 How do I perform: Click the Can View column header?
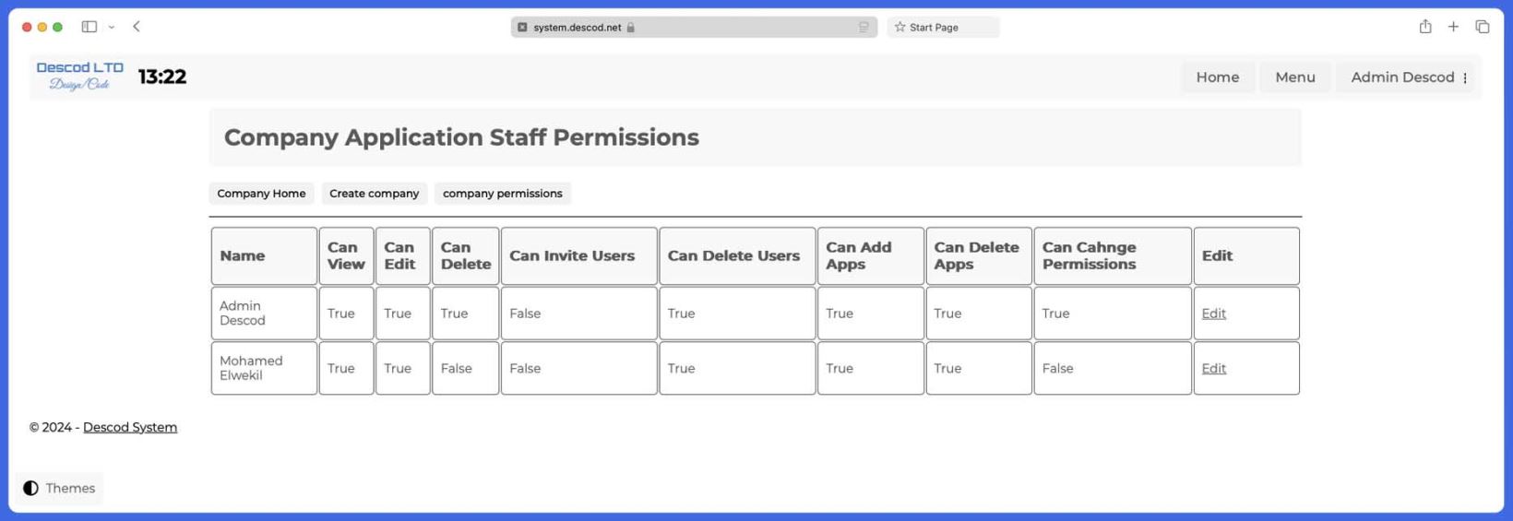click(346, 256)
